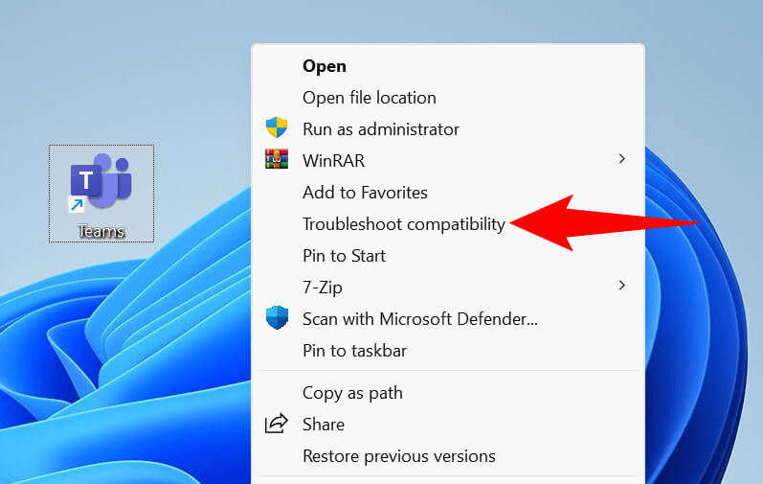The image size is (763, 484).
Task: Click the shield icon beside Run as administrator
Action: point(277,128)
